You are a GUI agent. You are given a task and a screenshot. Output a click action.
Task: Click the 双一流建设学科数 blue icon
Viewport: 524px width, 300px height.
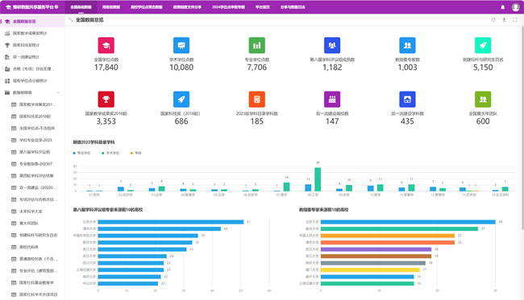point(407,100)
